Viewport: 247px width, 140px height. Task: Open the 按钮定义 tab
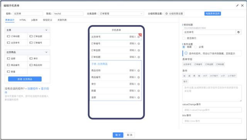pos(47,20)
